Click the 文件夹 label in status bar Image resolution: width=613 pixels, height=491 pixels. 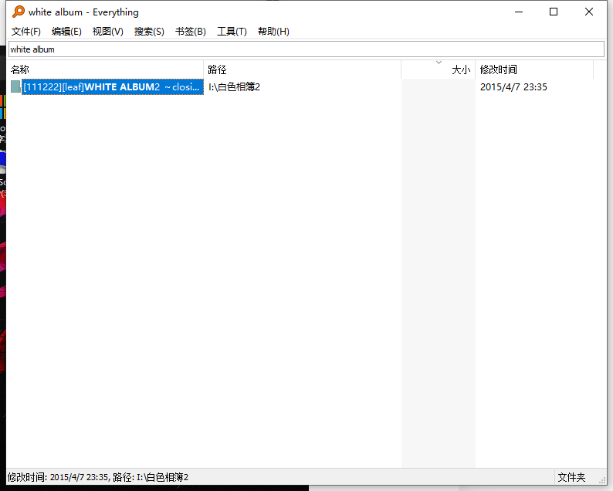point(571,478)
